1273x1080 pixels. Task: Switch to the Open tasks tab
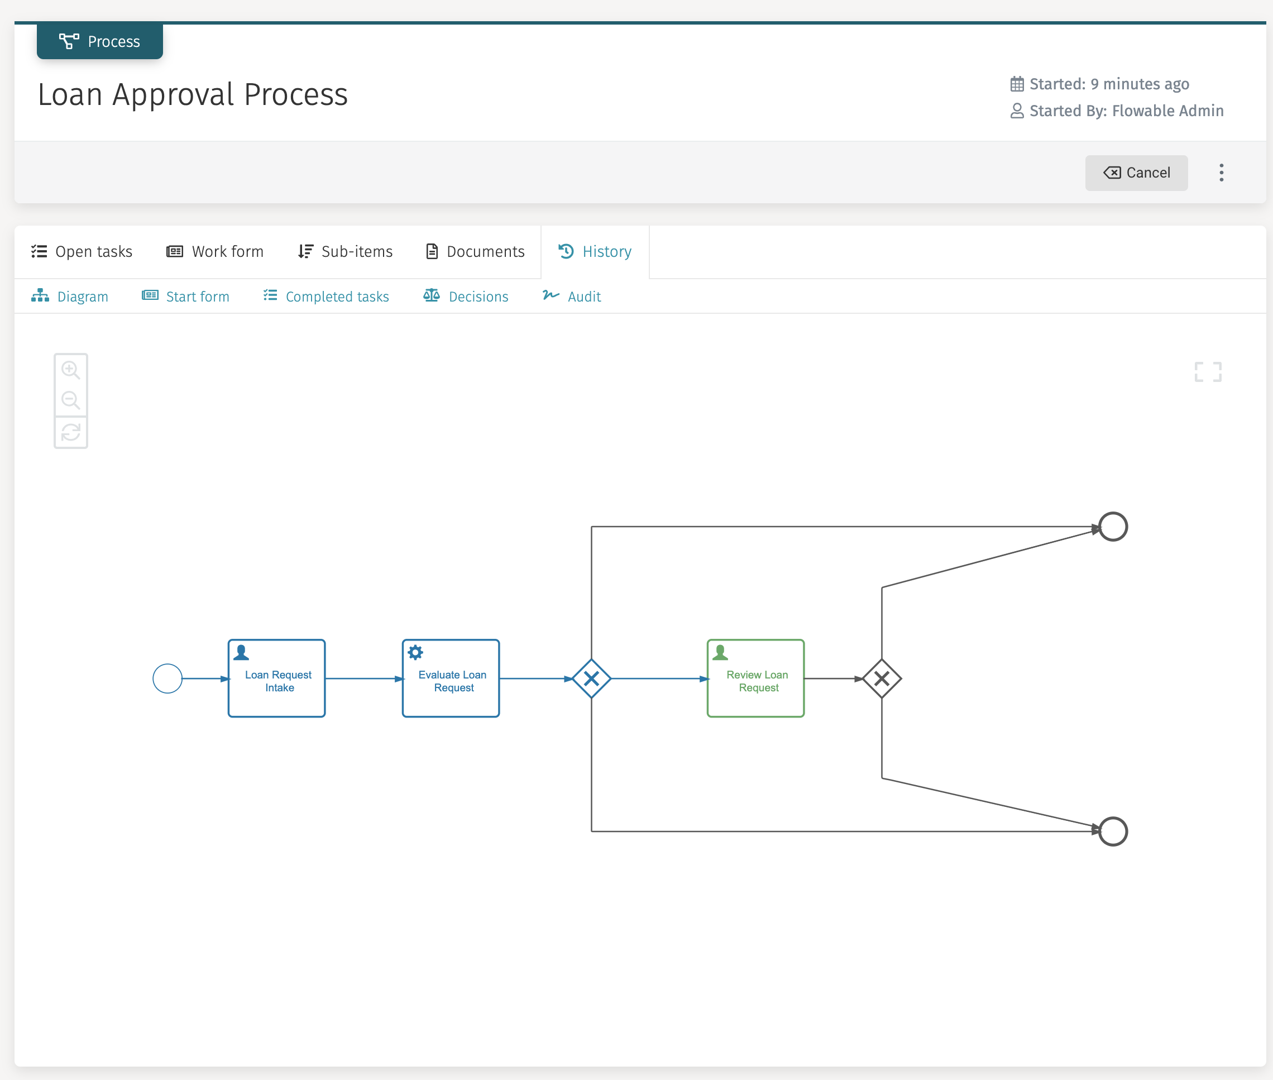(93, 251)
